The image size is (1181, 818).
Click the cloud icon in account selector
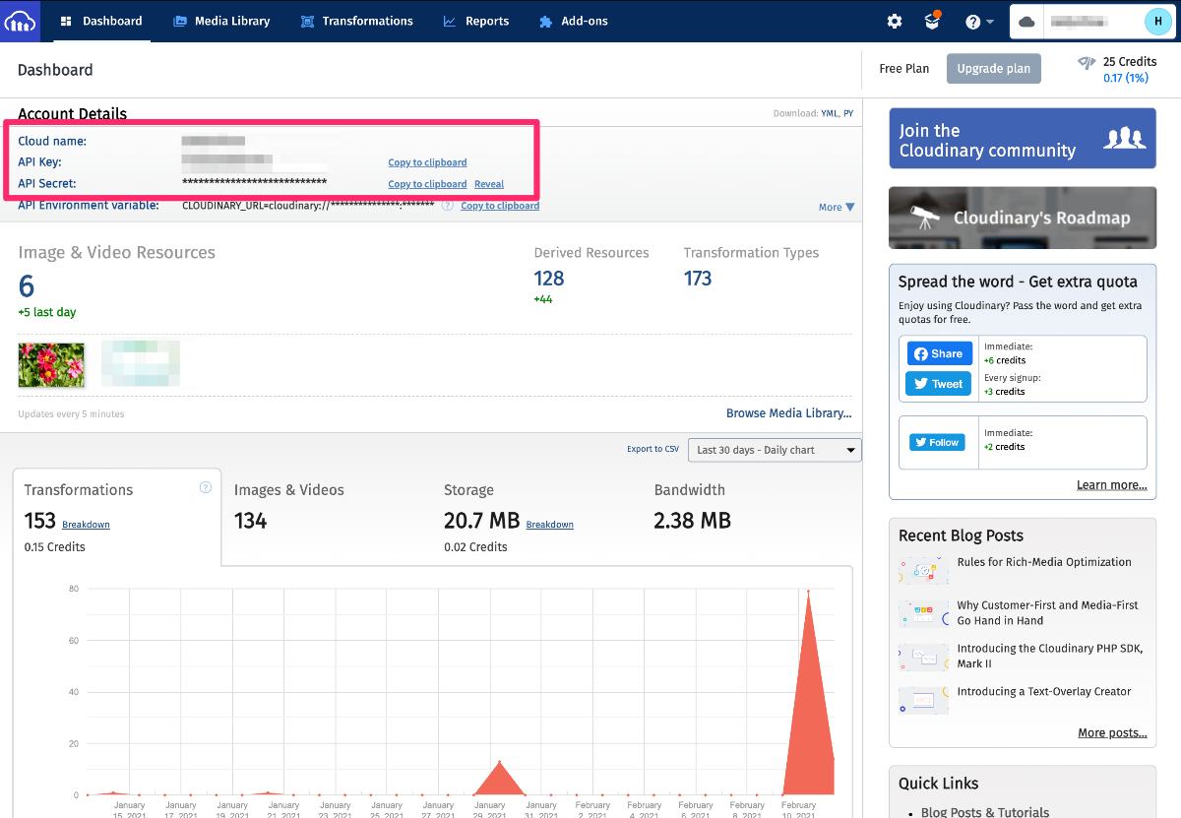tap(1027, 21)
